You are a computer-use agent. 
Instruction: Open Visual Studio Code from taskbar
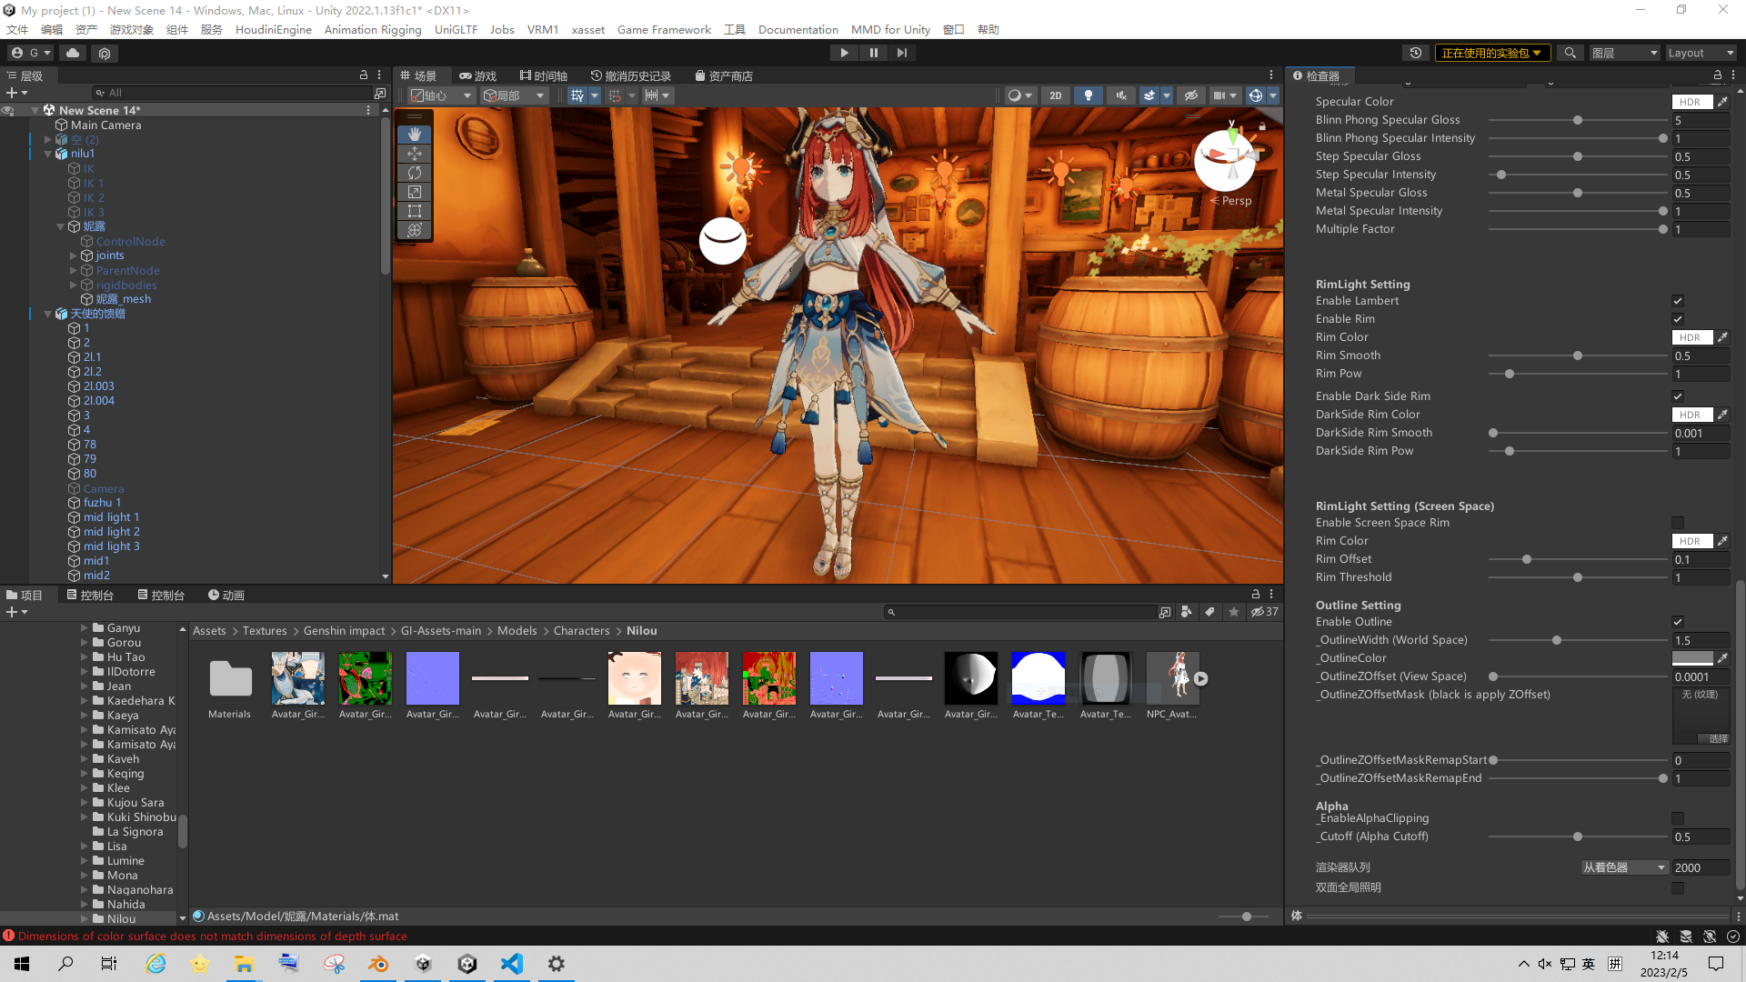pos(512,964)
